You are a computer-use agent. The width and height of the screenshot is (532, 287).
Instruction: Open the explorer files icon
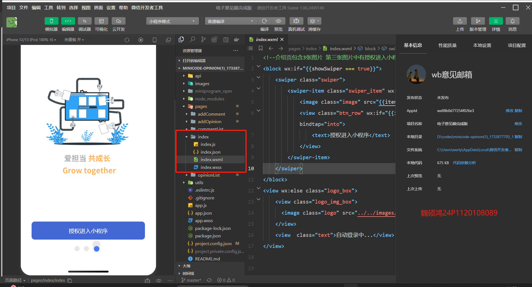(x=181, y=39)
